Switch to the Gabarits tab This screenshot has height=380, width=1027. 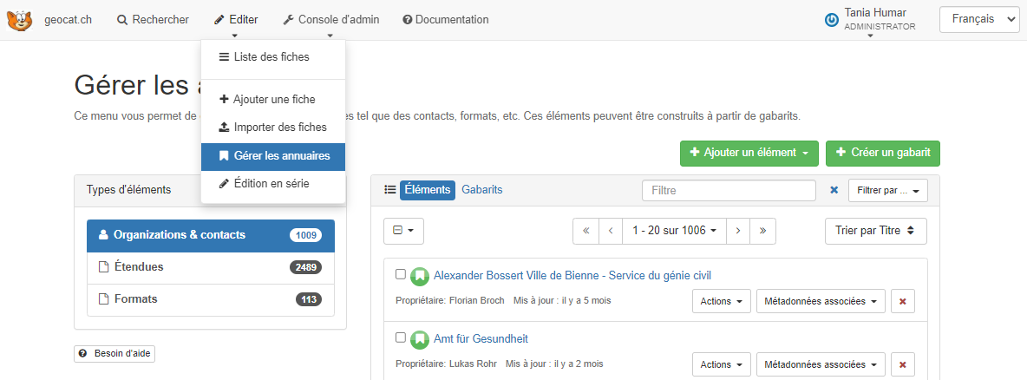click(x=481, y=190)
